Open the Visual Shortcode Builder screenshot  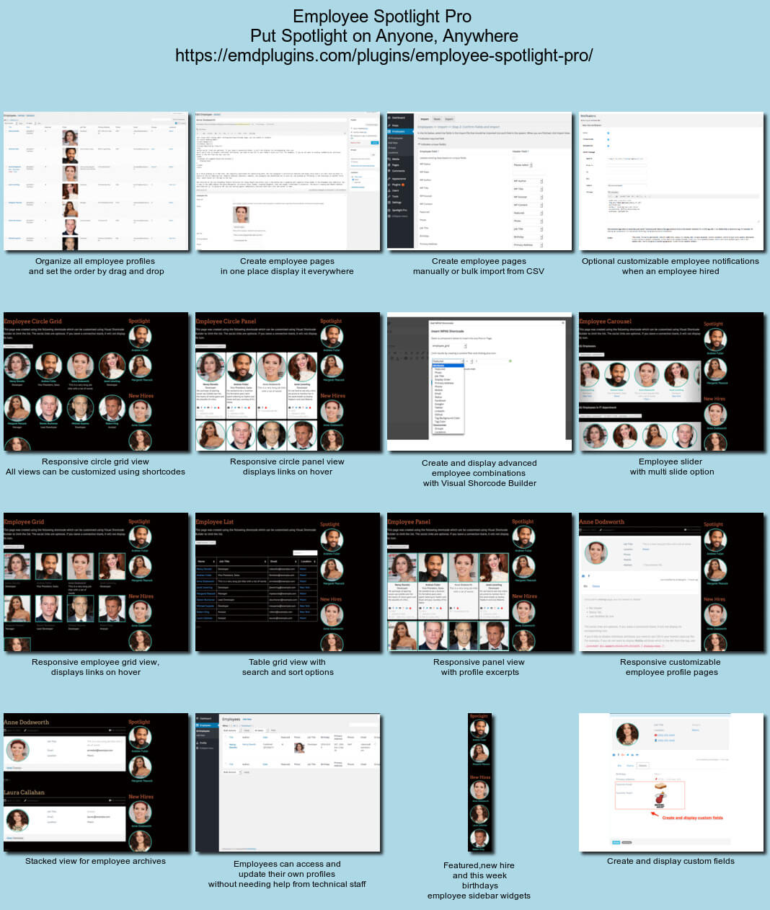point(479,381)
